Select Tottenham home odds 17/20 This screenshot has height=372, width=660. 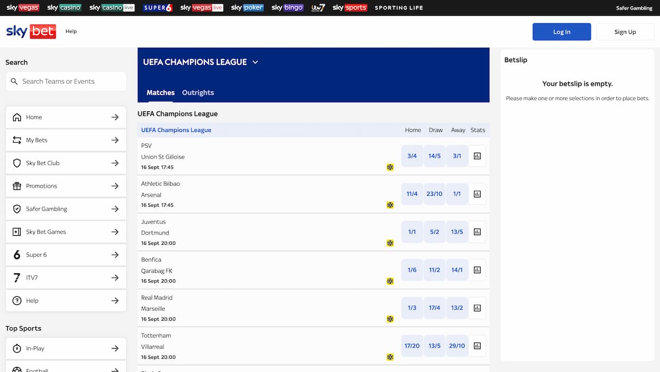click(x=412, y=345)
